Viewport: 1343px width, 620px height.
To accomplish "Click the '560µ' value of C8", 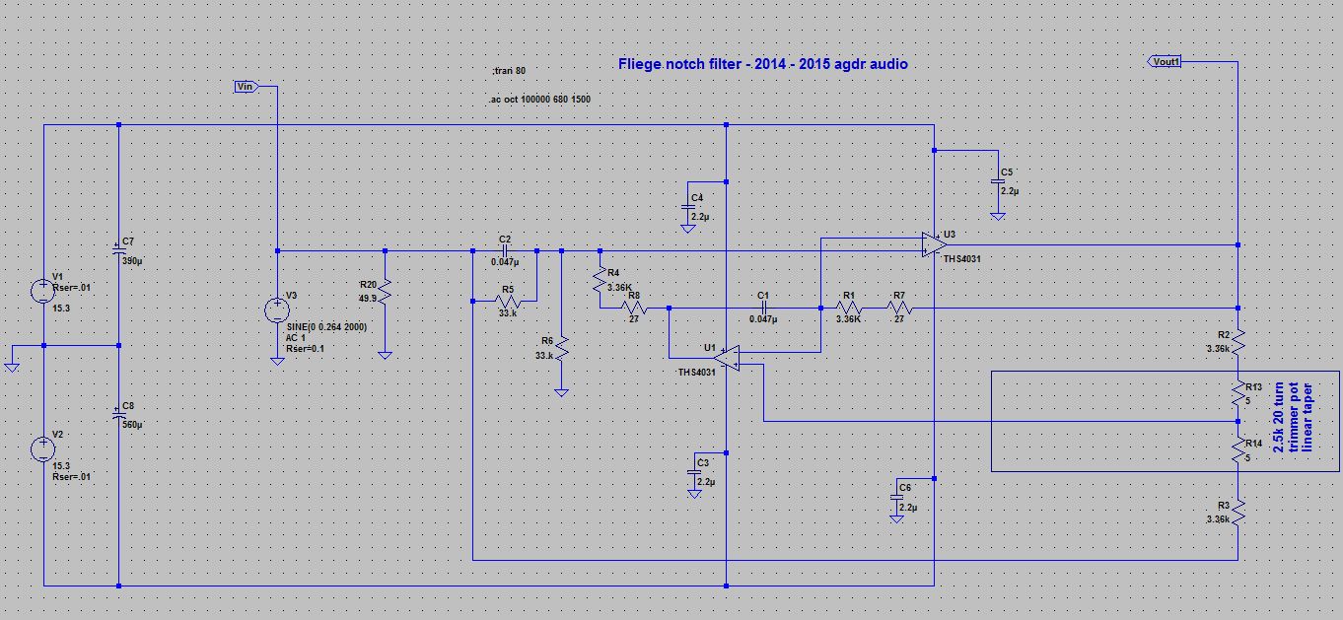I will (132, 425).
